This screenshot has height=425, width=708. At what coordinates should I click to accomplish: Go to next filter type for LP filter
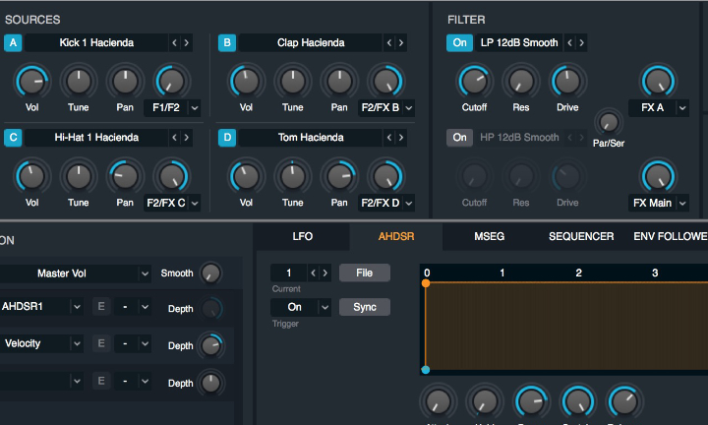click(581, 43)
